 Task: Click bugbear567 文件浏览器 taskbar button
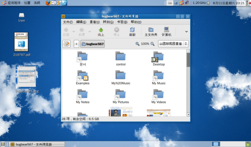click(x=37, y=144)
